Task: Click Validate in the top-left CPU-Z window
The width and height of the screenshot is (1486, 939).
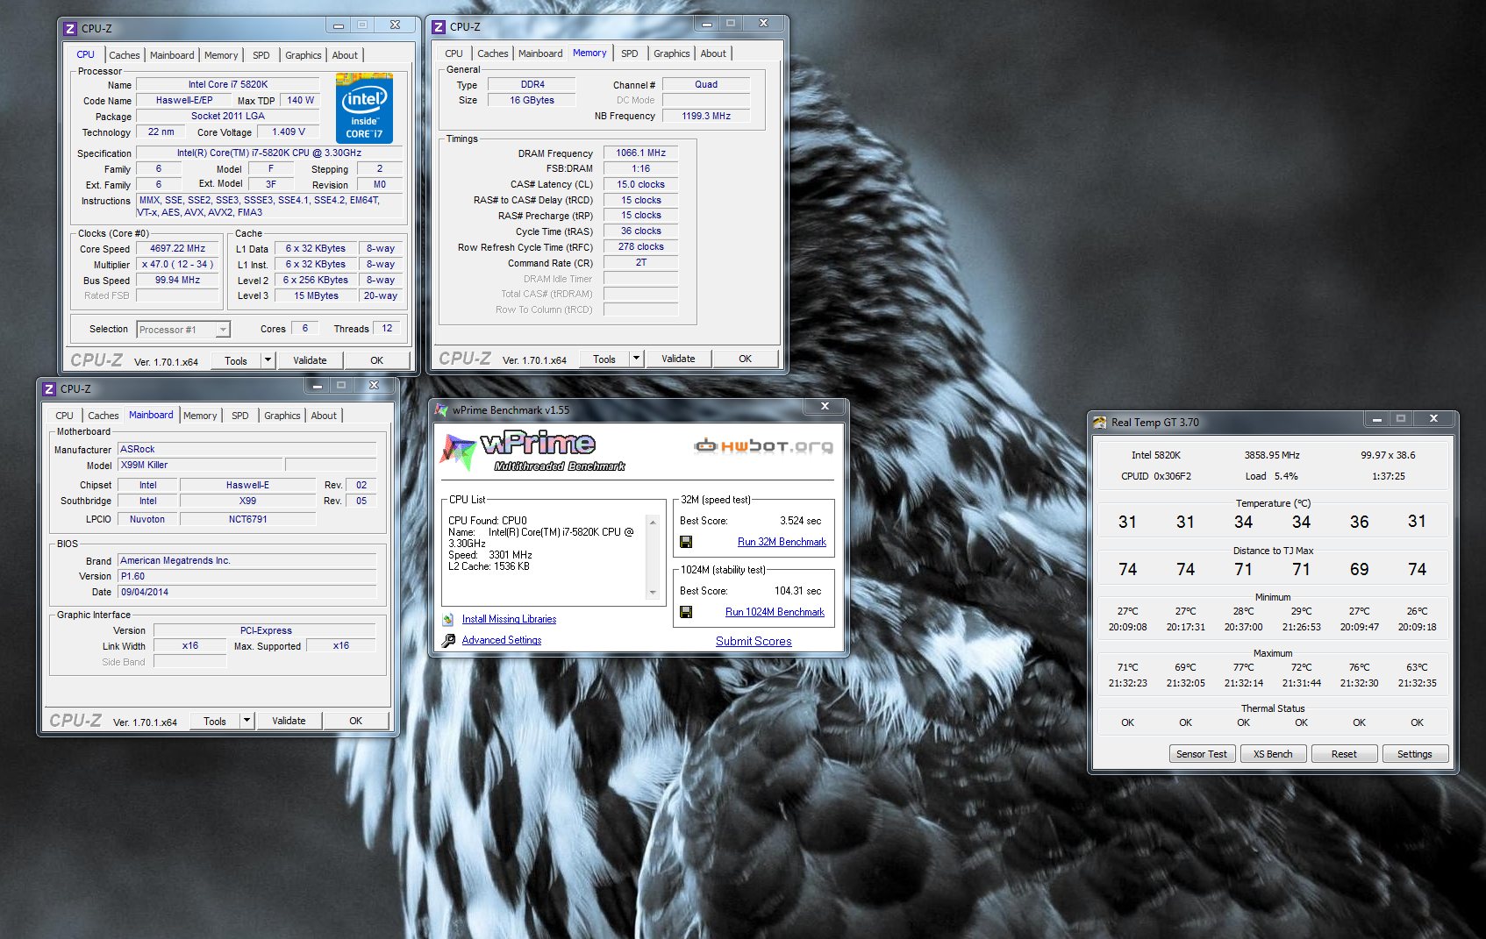Action: point(310,360)
